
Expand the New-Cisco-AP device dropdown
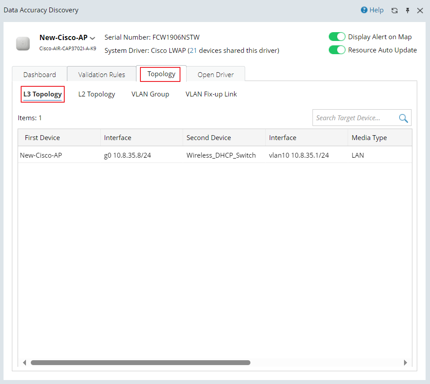92,38
